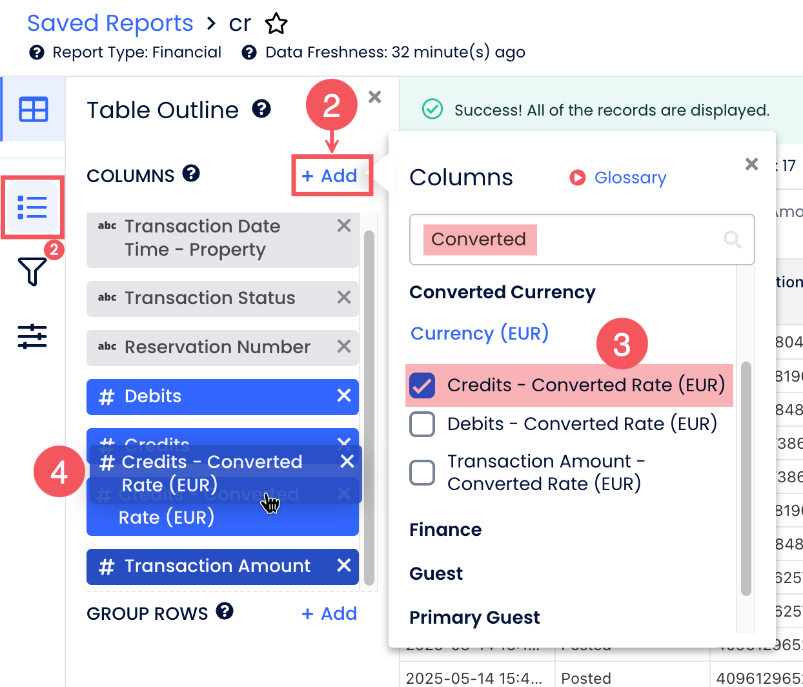
Task: Uncheck Credits - Converted Rate (EUR)
Action: point(422,385)
